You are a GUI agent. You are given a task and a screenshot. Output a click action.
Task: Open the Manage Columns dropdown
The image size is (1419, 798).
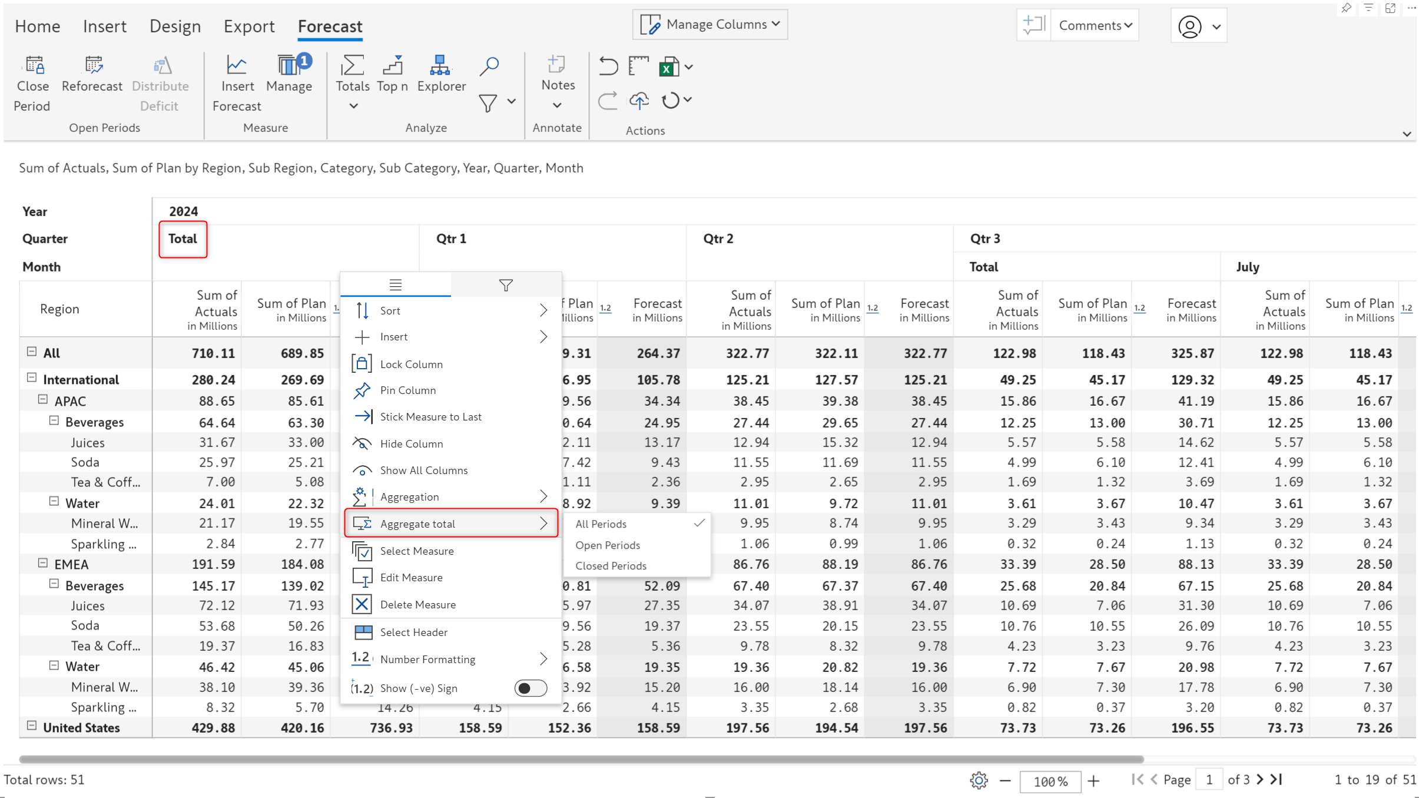coord(710,24)
